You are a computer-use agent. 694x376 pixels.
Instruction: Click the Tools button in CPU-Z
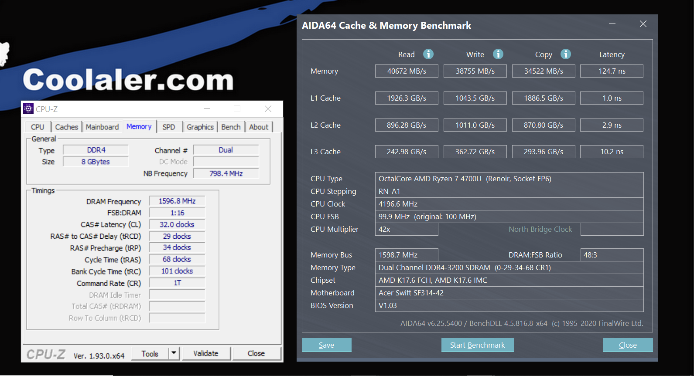click(x=150, y=353)
